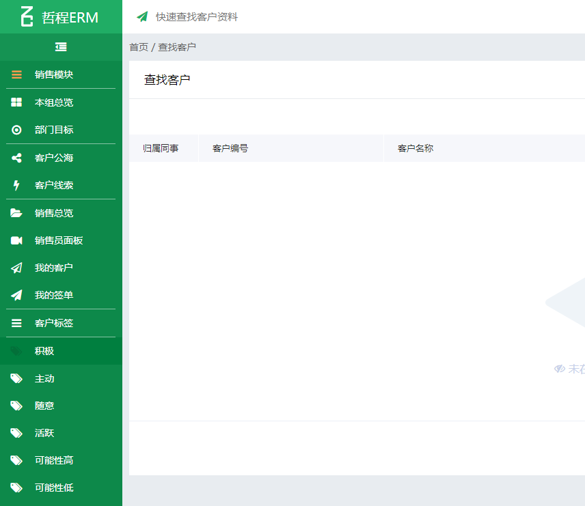Click the 快速查找客户资料 header text
The width and height of the screenshot is (585, 506).
(x=197, y=17)
